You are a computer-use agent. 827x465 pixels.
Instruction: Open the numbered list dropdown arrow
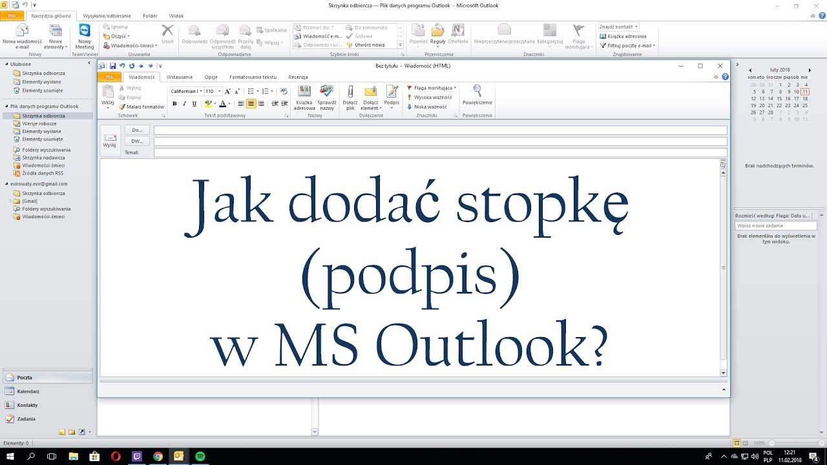(273, 91)
